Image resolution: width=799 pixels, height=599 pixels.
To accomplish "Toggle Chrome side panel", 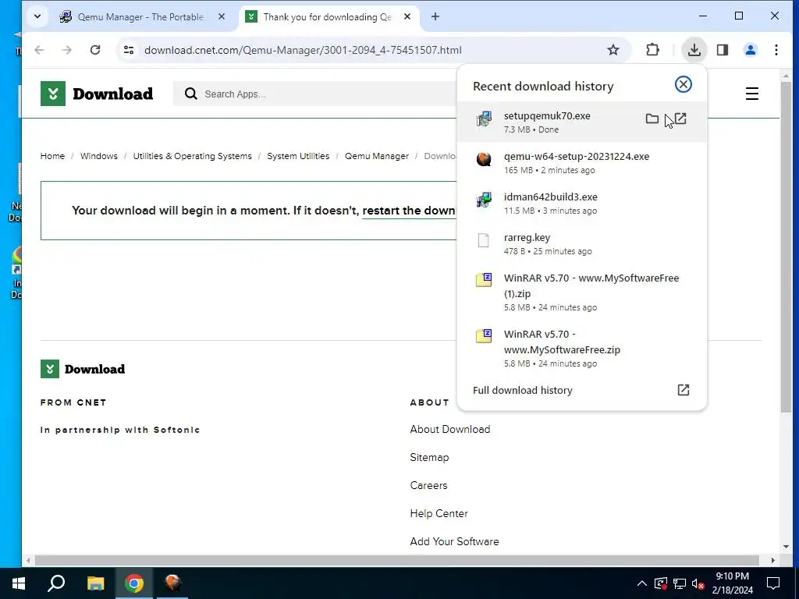I will click(722, 50).
